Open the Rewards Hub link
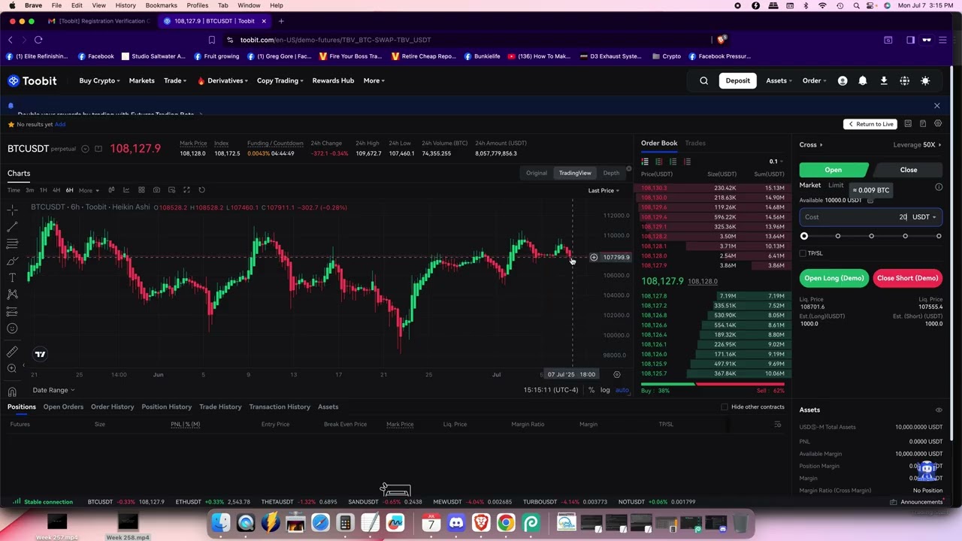The width and height of the screenshot is (962, 541). click(333, 80)
